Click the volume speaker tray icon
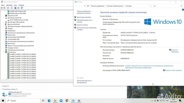Screen dimensions: 184x103 [164, 100]
